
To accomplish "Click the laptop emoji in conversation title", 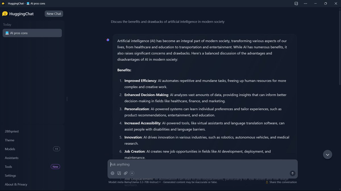I will pyautogui.click(x=7, y=33).
